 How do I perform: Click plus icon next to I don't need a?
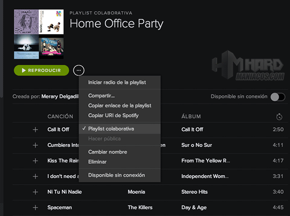point(35,176)
